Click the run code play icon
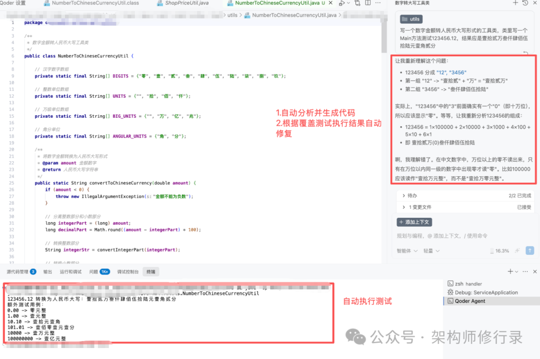The width and height of the screenshot is (540, 359). click(x=341, y=3)
